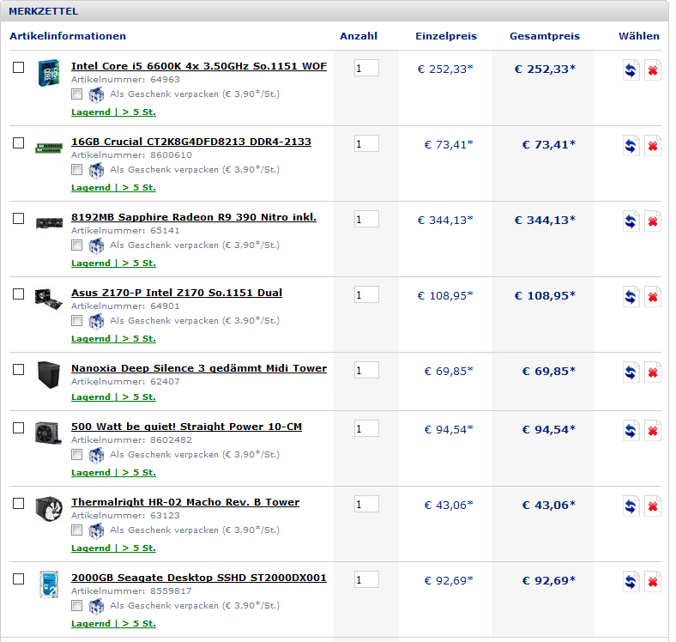This screenshot has width=676, height=642.
Task: Click quantity field for Nanoxia Deep Silence 3
Action: point(366,370)
